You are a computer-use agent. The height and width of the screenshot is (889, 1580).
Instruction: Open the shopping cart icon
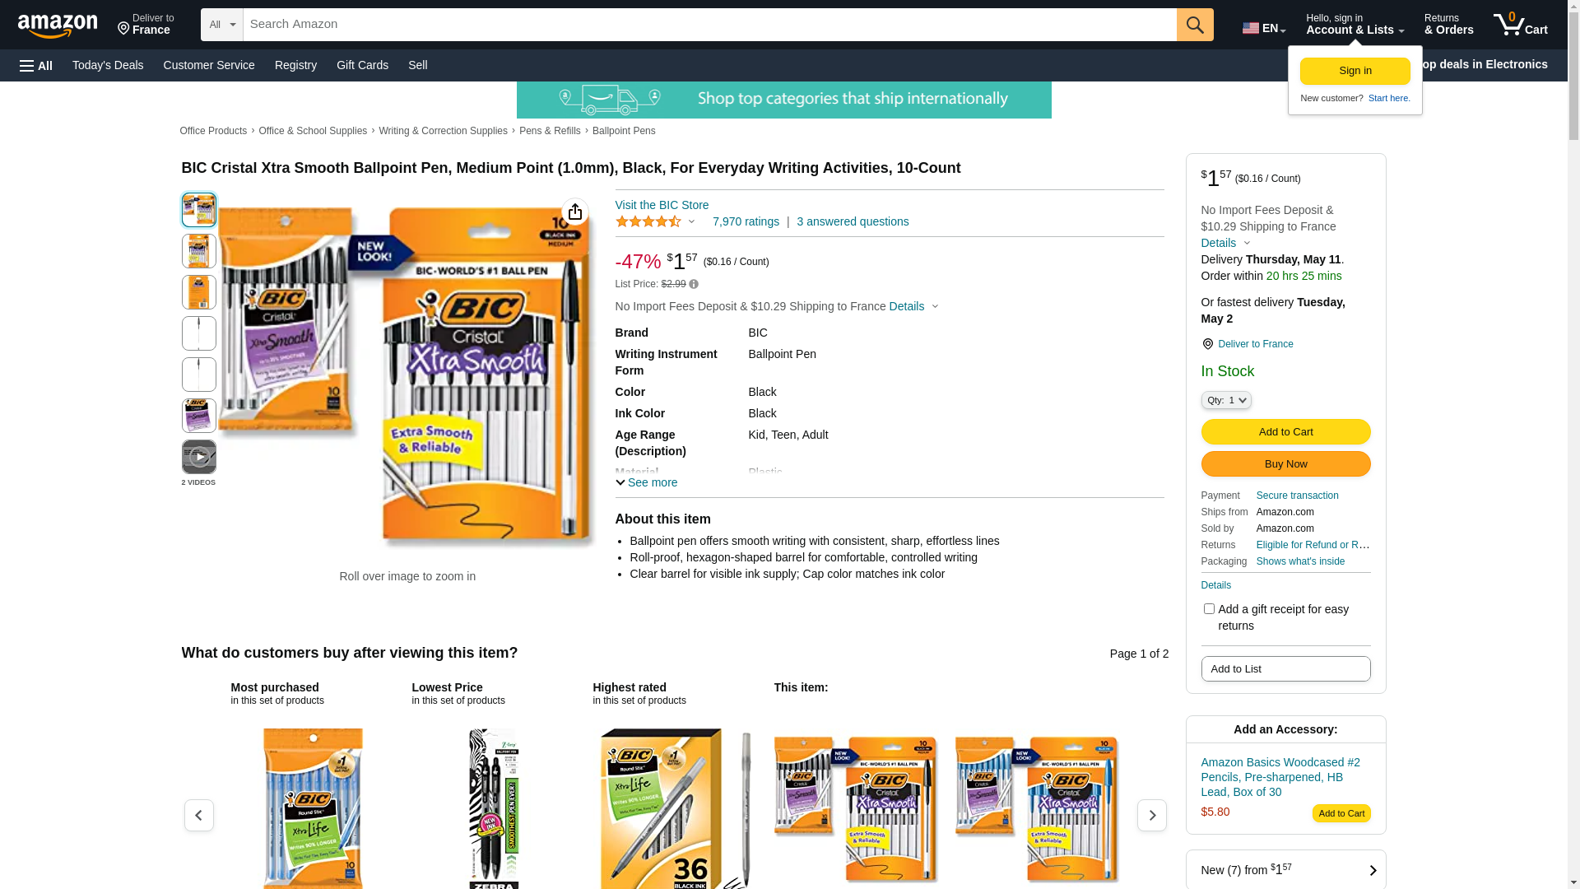pos(1520,25)
